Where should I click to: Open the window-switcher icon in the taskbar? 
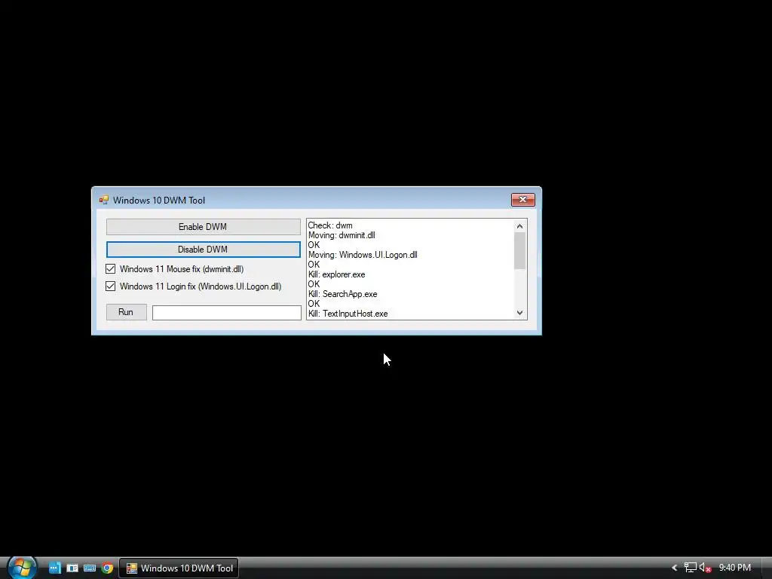tap(72, 568)
